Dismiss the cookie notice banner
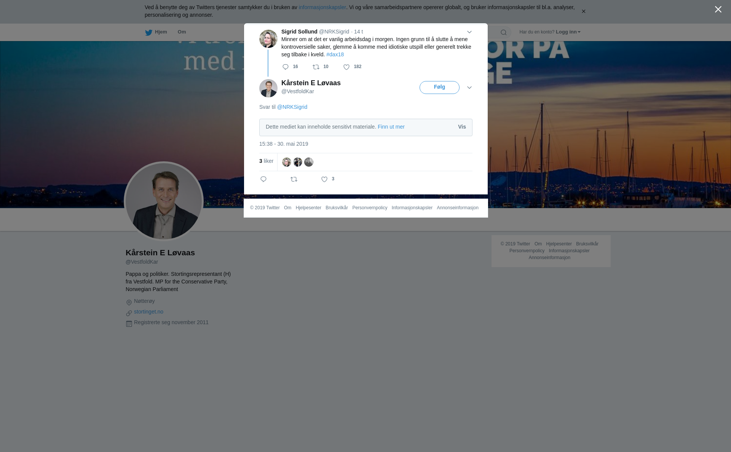The height and width of the screenshot is (452, 731). point(583,11)
